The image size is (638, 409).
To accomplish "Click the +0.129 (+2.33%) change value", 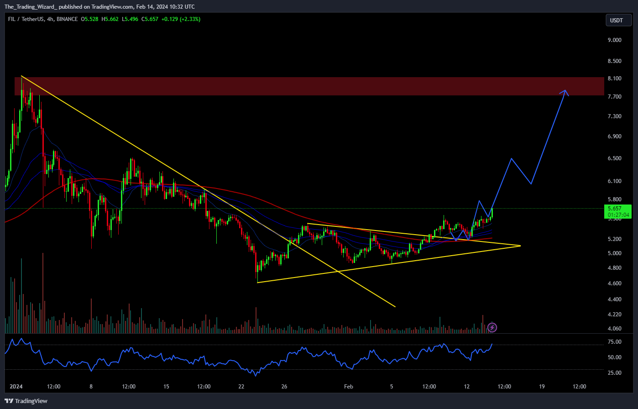I will click(x=181, y=19).
